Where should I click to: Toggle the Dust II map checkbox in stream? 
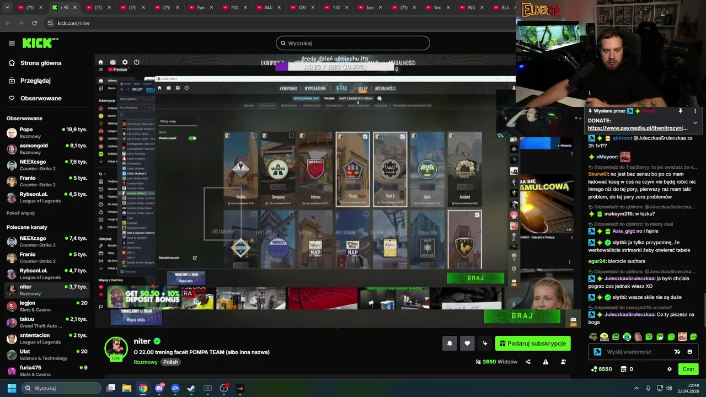coord(402,136)
